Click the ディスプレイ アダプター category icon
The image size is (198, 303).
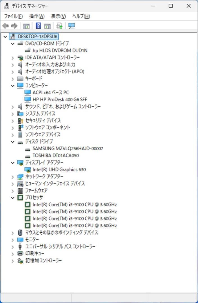[x=20, y=162]
